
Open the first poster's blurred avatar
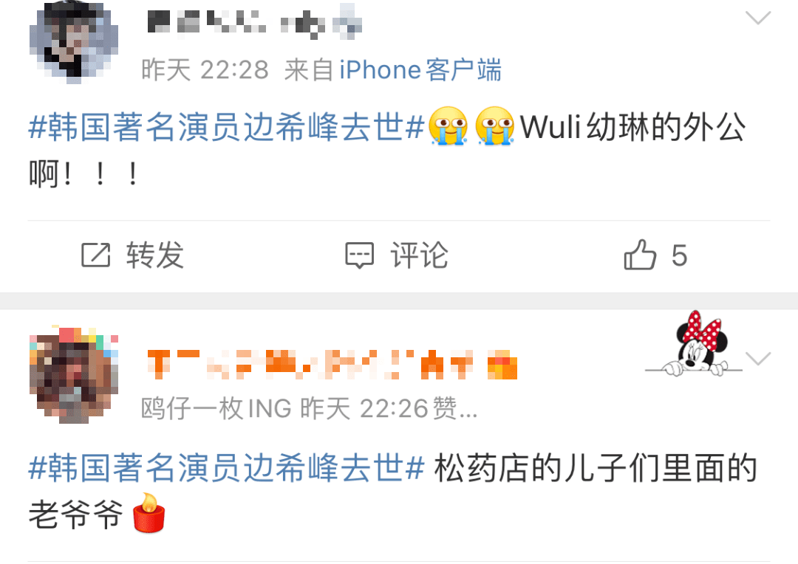[x=74, y=42]
